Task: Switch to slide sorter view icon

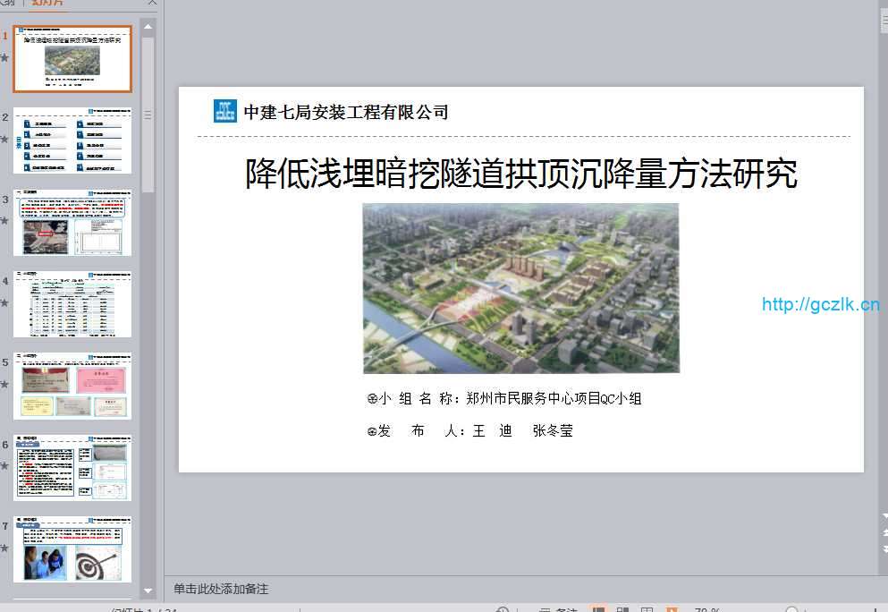Action: [x=623, y=609]
